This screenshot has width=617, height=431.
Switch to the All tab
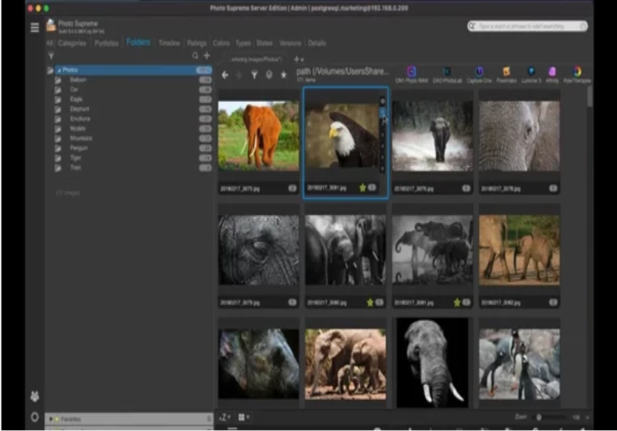49,44
